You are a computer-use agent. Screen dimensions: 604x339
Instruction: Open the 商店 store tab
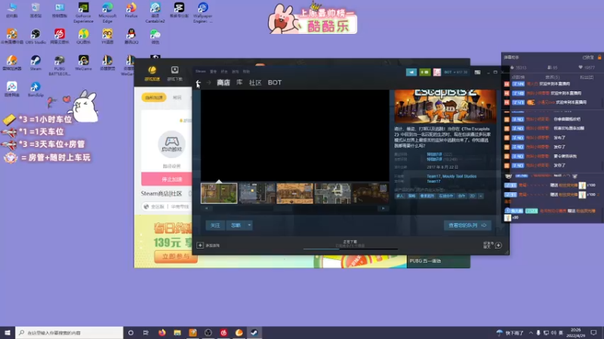(x=223, y=83)
